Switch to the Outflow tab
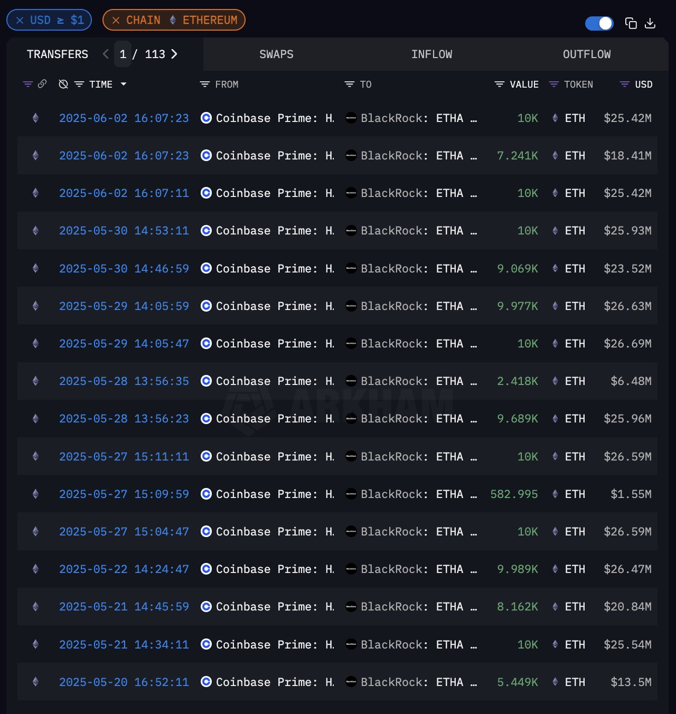 587,54
